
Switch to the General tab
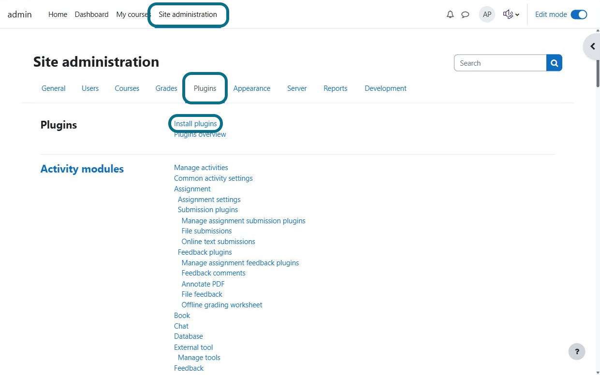[x=54, y=88]
